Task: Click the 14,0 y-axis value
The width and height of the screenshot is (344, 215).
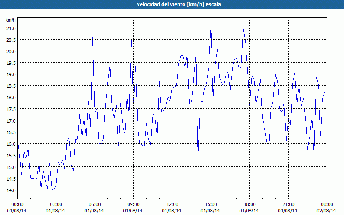Action: [x=11, y=190]
